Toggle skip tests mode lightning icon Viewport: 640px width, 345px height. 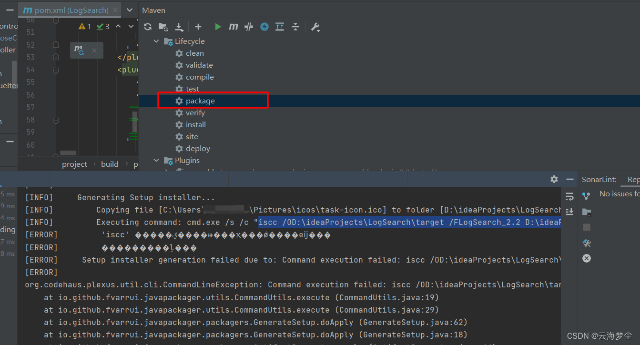pyautogui.click(x=264, y=27)
